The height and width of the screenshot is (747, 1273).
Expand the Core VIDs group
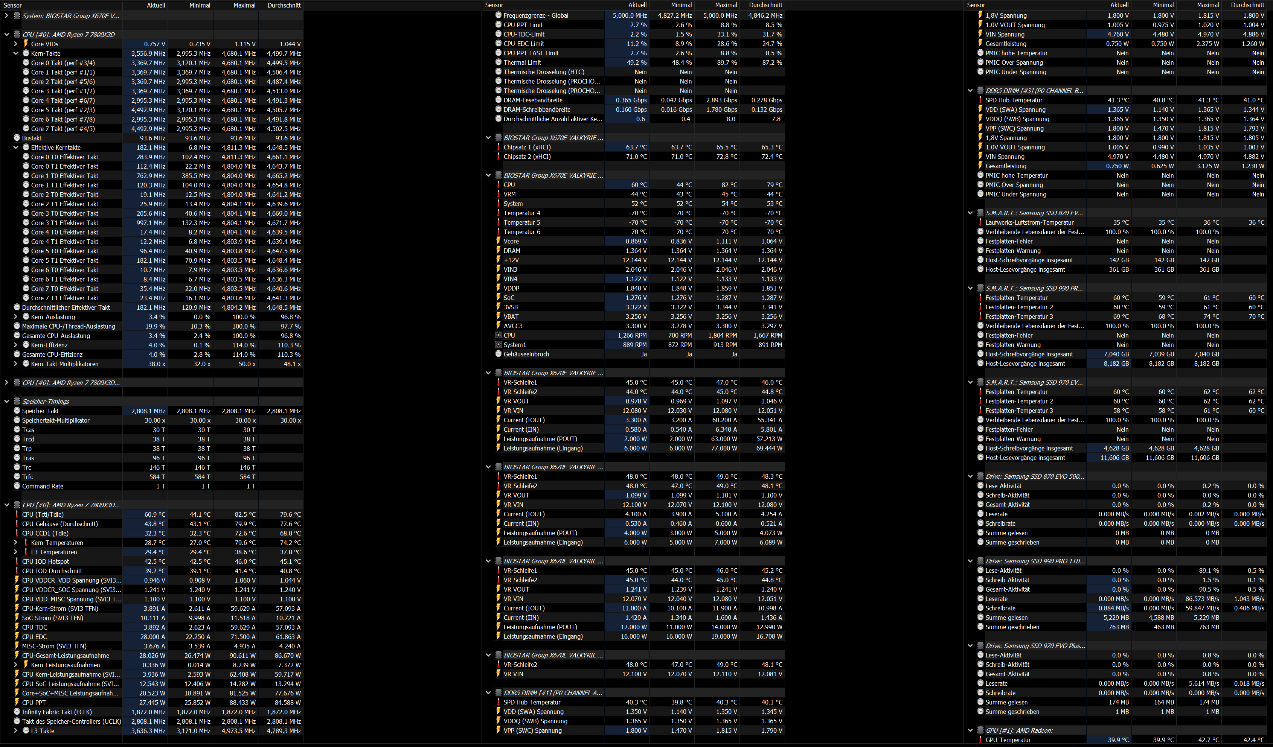16,44
